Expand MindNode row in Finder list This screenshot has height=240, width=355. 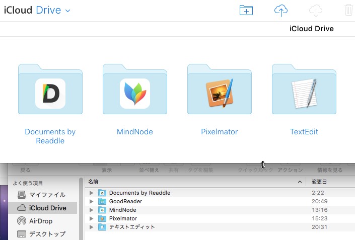coord(91,210)
